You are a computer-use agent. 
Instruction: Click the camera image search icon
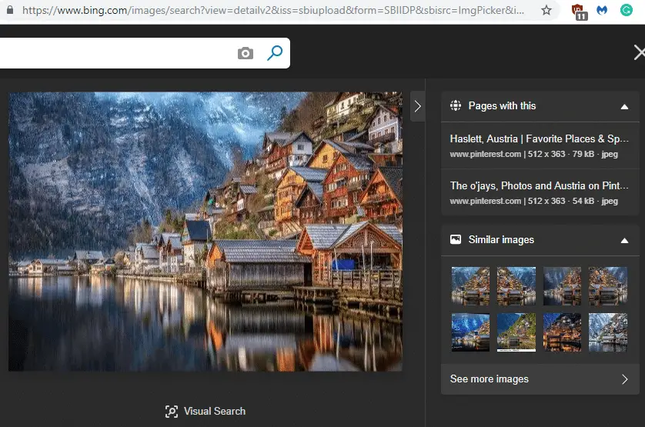(x=246, y=53)
